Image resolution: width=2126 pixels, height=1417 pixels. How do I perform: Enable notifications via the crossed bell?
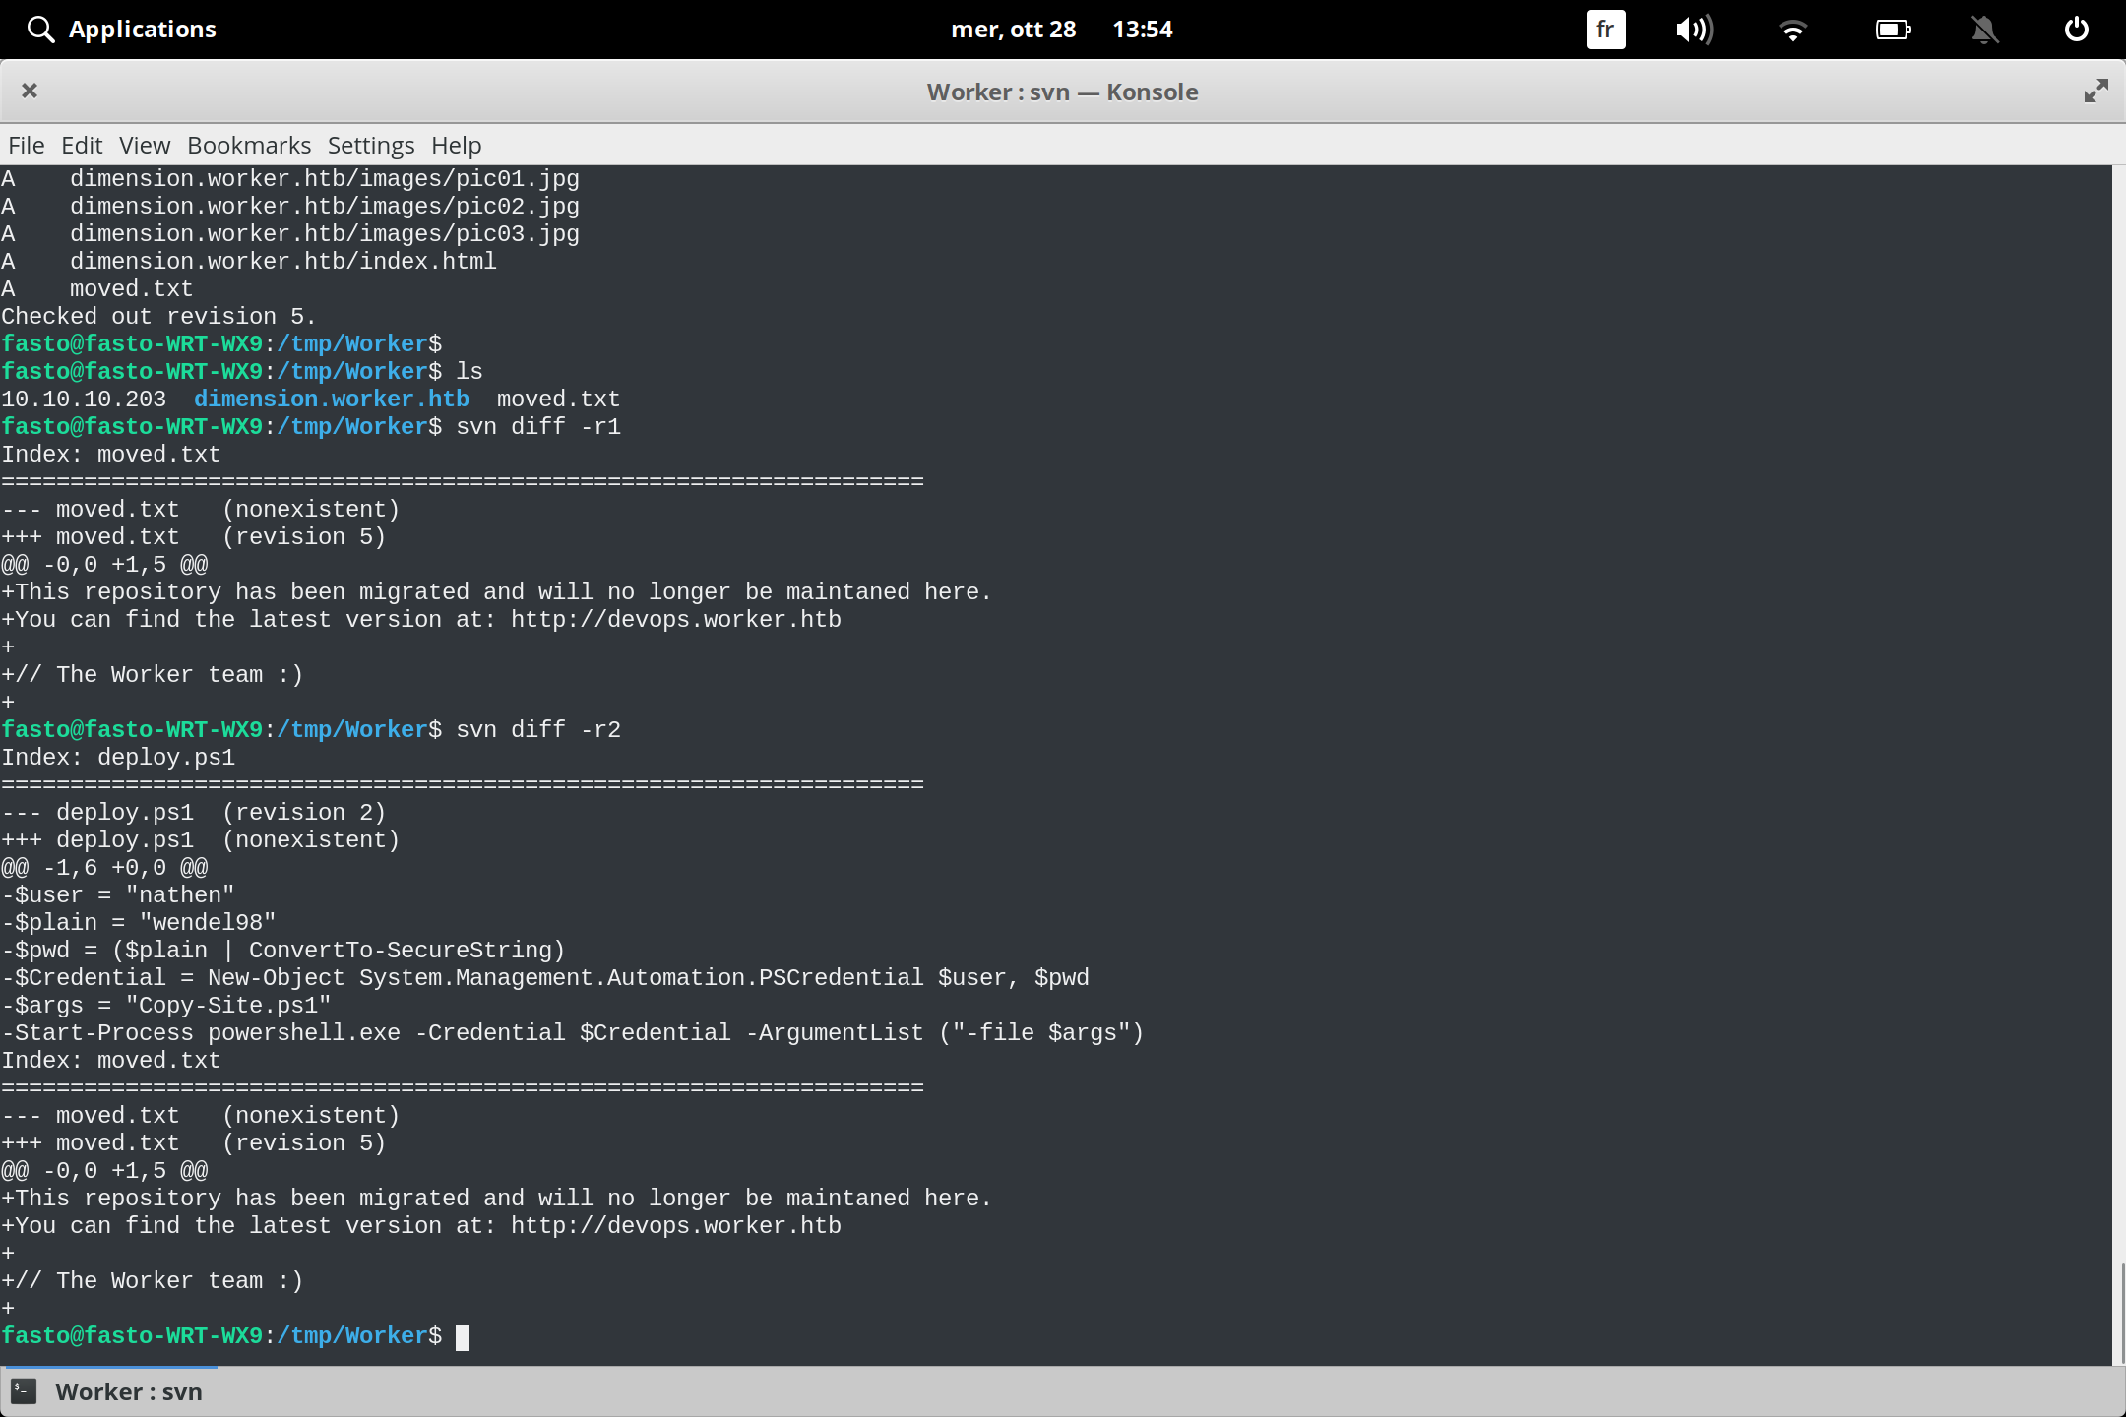tap(1984, 30)
